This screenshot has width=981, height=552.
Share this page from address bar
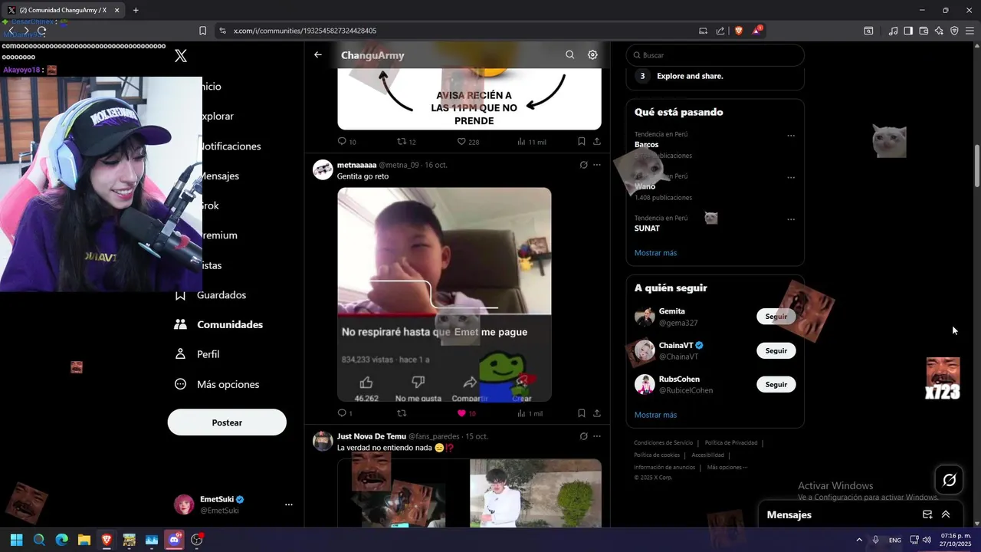pos(720,31)
